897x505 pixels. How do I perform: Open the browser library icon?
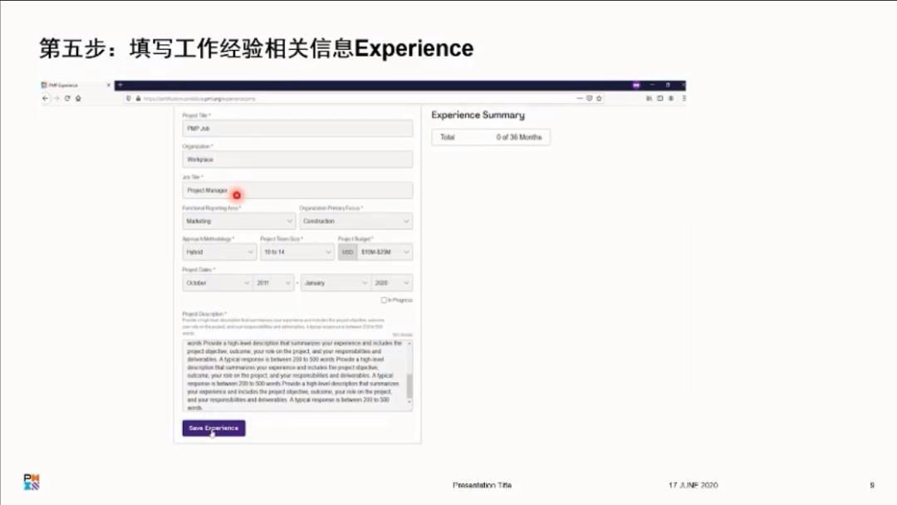pyautogui.click(x=648, y=98)
